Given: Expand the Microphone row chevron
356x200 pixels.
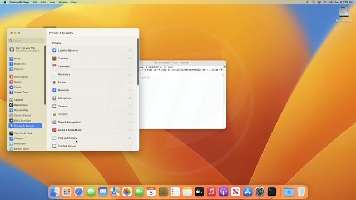Looking at the screenshot, I should (130, 98).
